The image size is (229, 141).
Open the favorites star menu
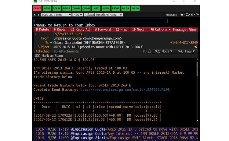(182, 15)
